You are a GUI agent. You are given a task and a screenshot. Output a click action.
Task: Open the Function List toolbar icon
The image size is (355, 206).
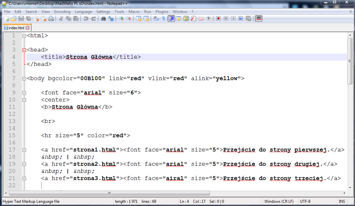193,18
